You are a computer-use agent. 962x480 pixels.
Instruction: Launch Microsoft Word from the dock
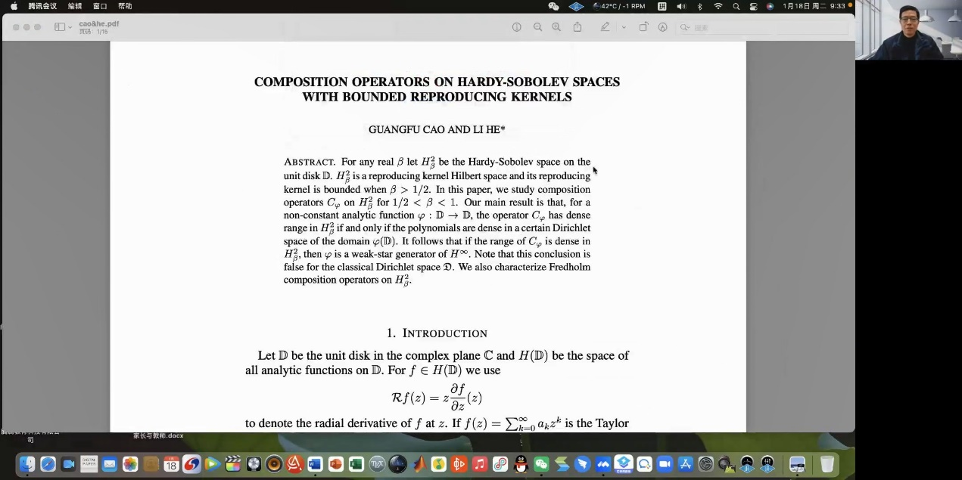[x=316, y=464]
